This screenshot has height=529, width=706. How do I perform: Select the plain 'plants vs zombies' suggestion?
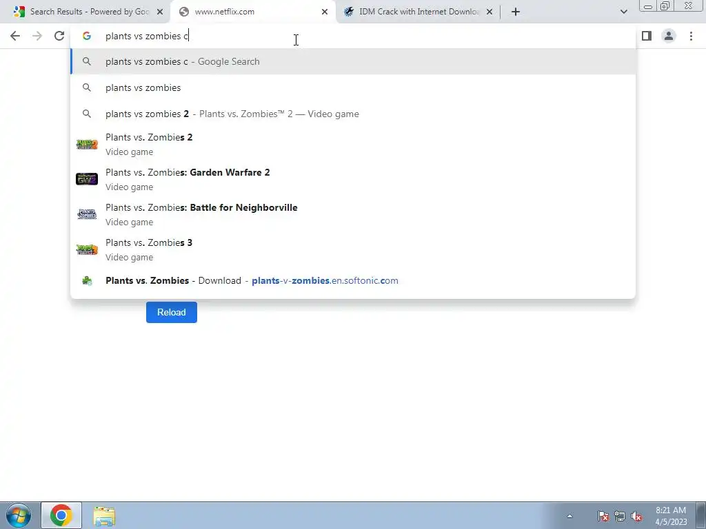pyautogui.click(x=353, y=87)
